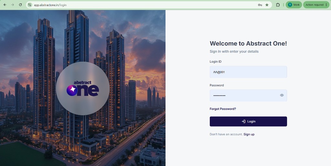Open the Extensions puzzle icon

[278, 5]
